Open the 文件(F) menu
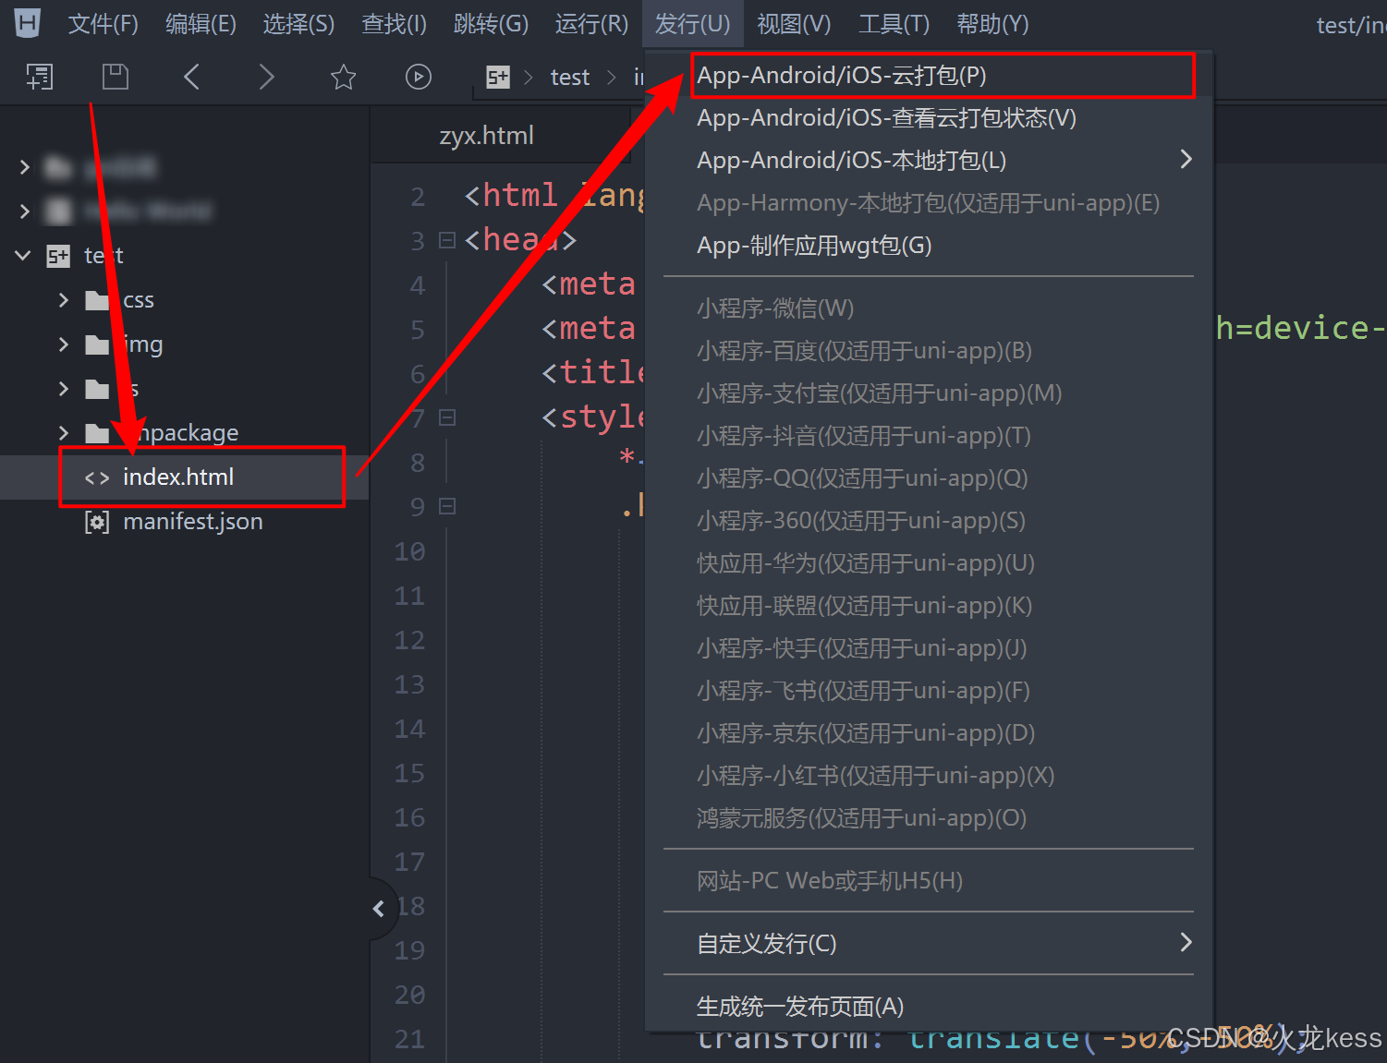This screenshot has width=1387, height=1063. pyautogui.click(x=103, y=24)
